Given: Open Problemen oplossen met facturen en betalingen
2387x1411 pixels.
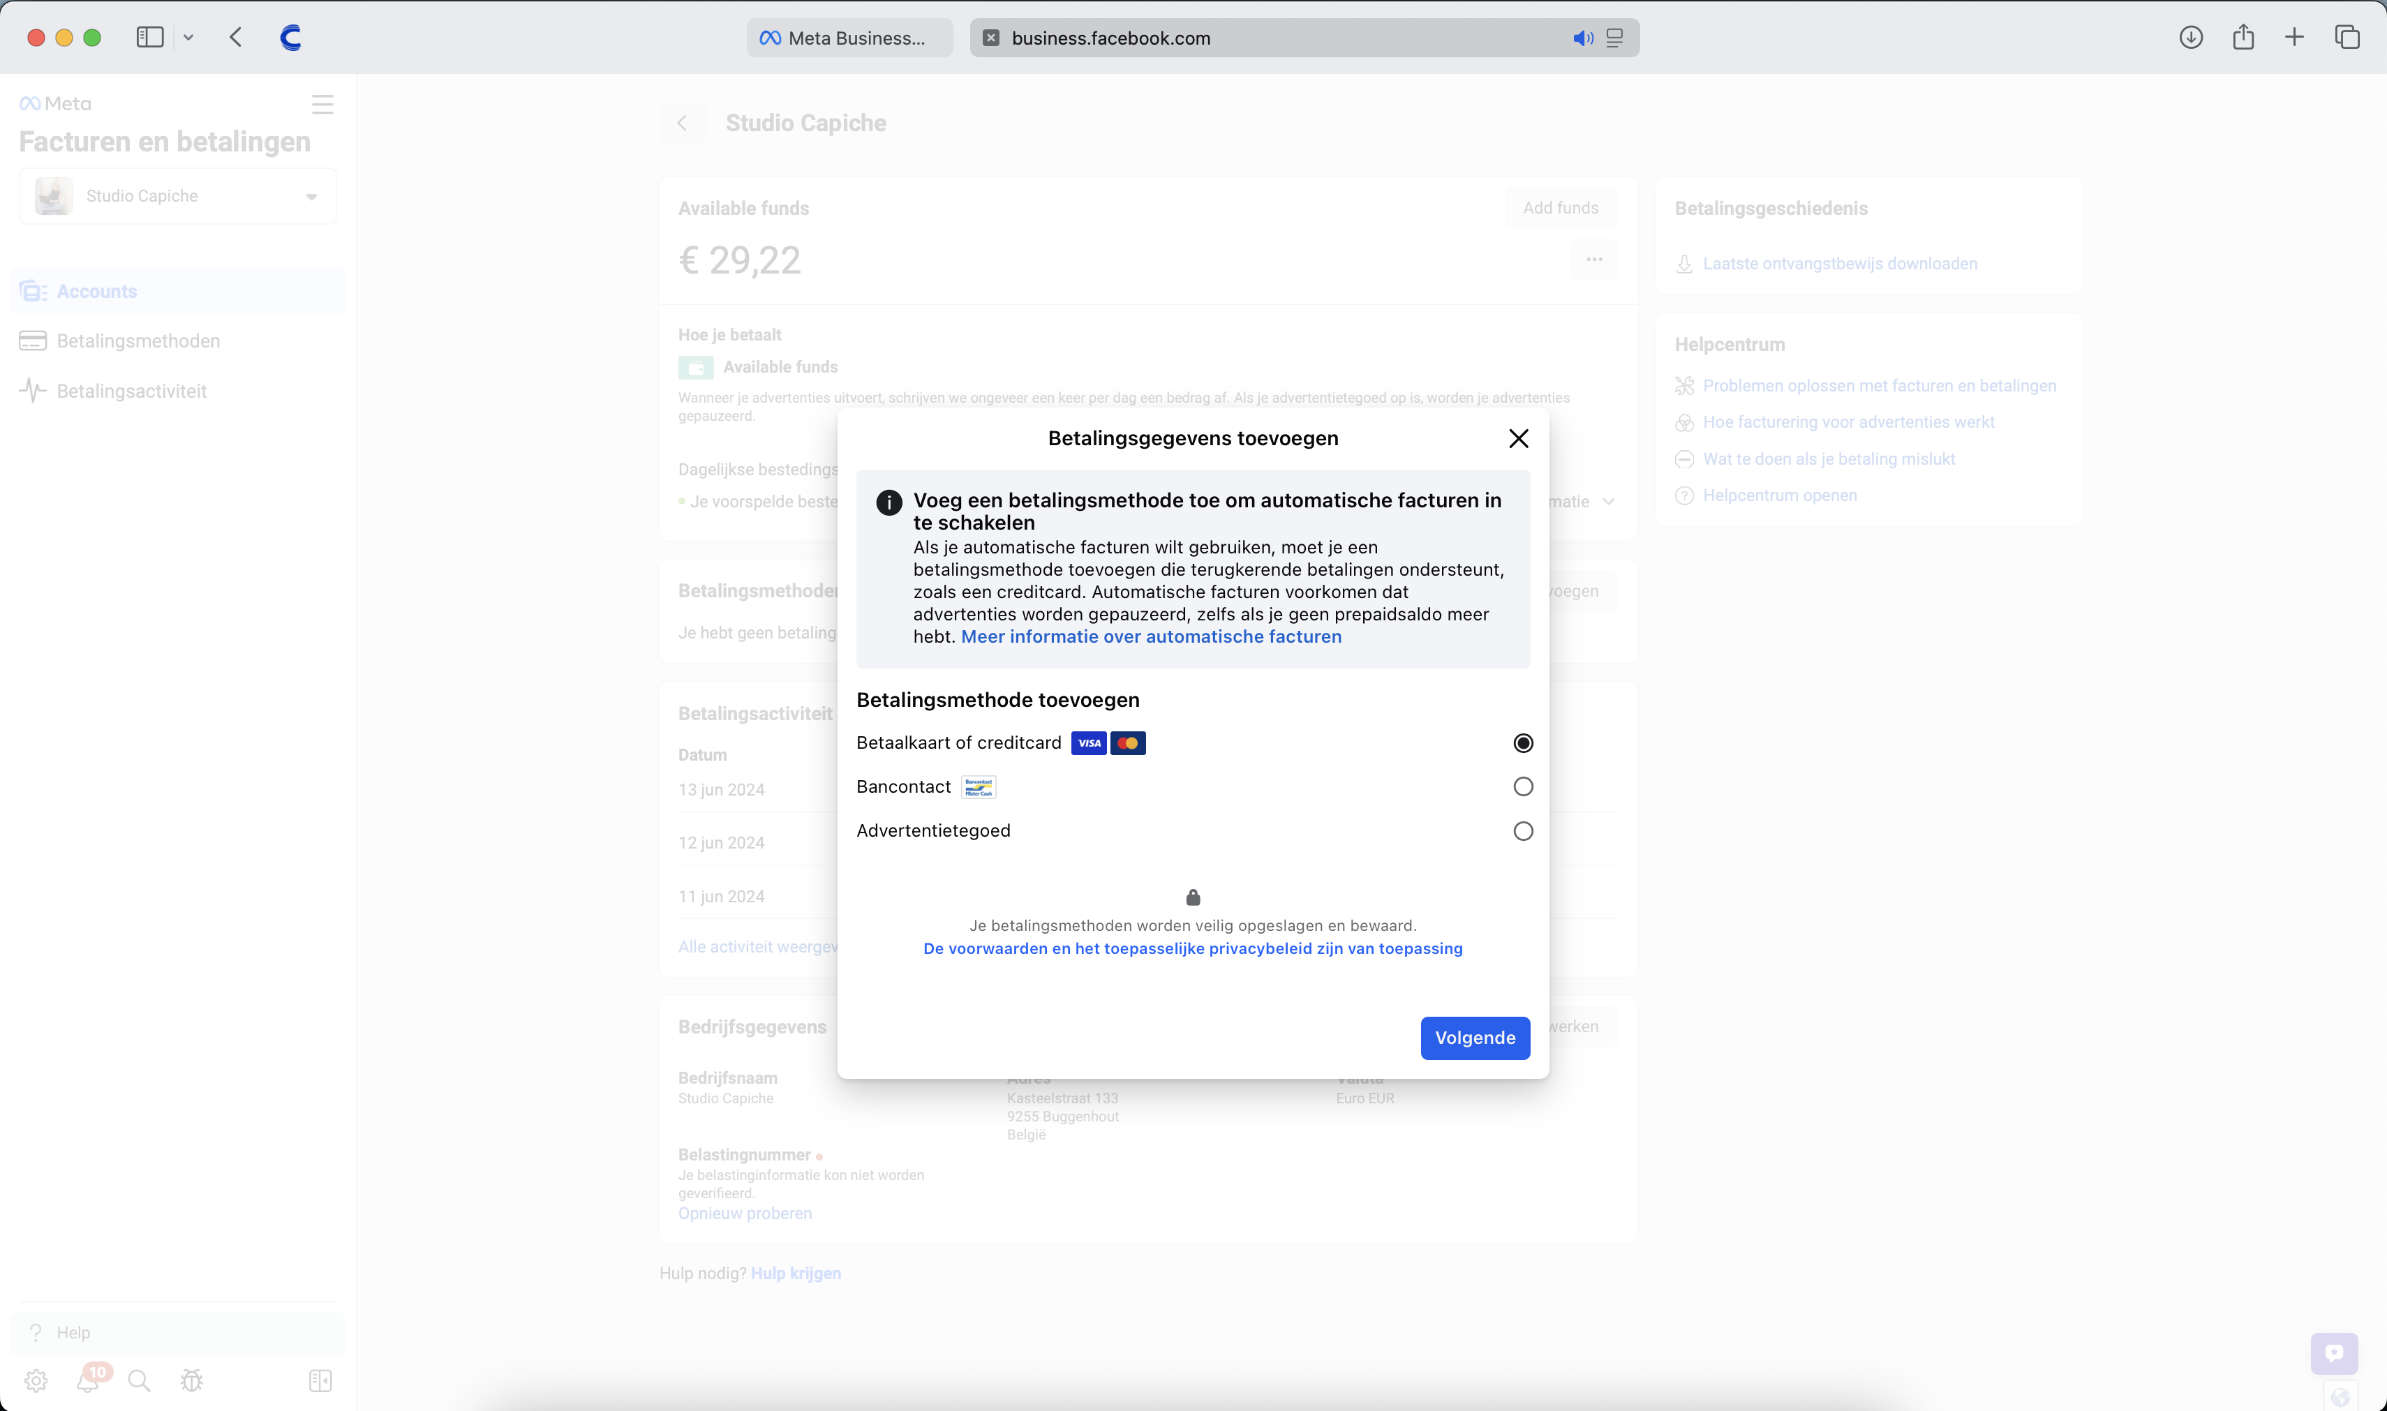Looking at the screenshot, I should pos(1879,385).
